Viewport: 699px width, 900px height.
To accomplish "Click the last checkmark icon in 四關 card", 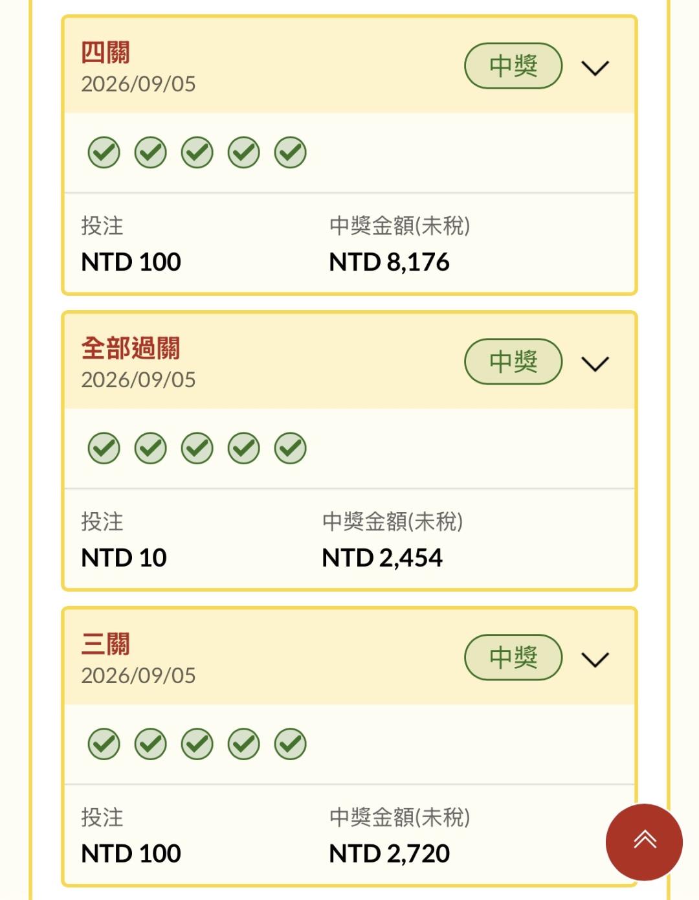I will (x=291, y=153).
